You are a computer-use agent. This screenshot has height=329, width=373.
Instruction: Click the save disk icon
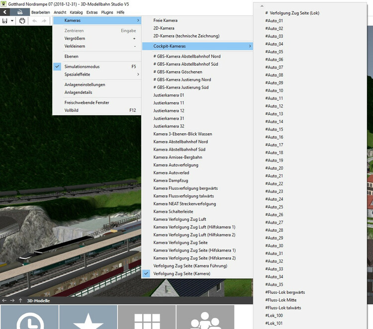pyautogui.click(x=4, y=21)
